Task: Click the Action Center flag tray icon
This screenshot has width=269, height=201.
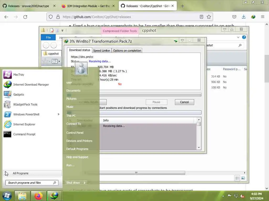Action: pos(229,196)
